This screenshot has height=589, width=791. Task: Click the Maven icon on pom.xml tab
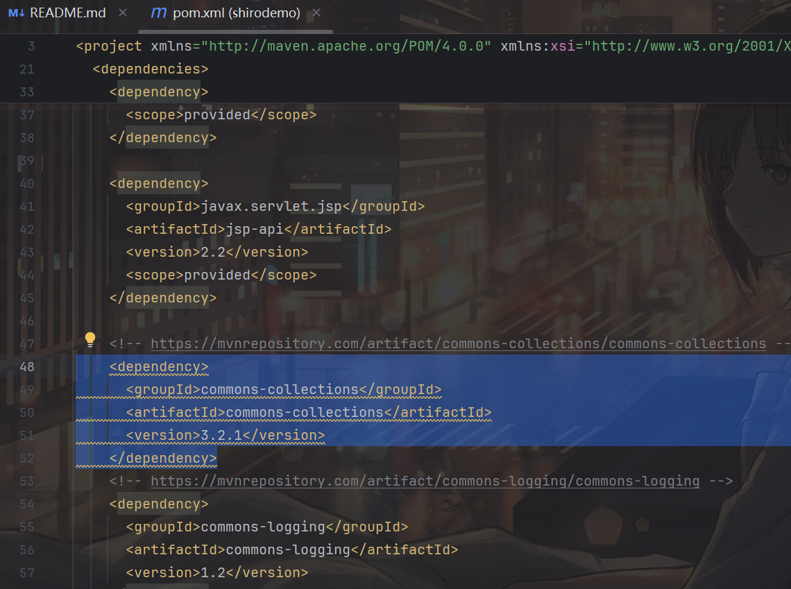tap(159, 12)
